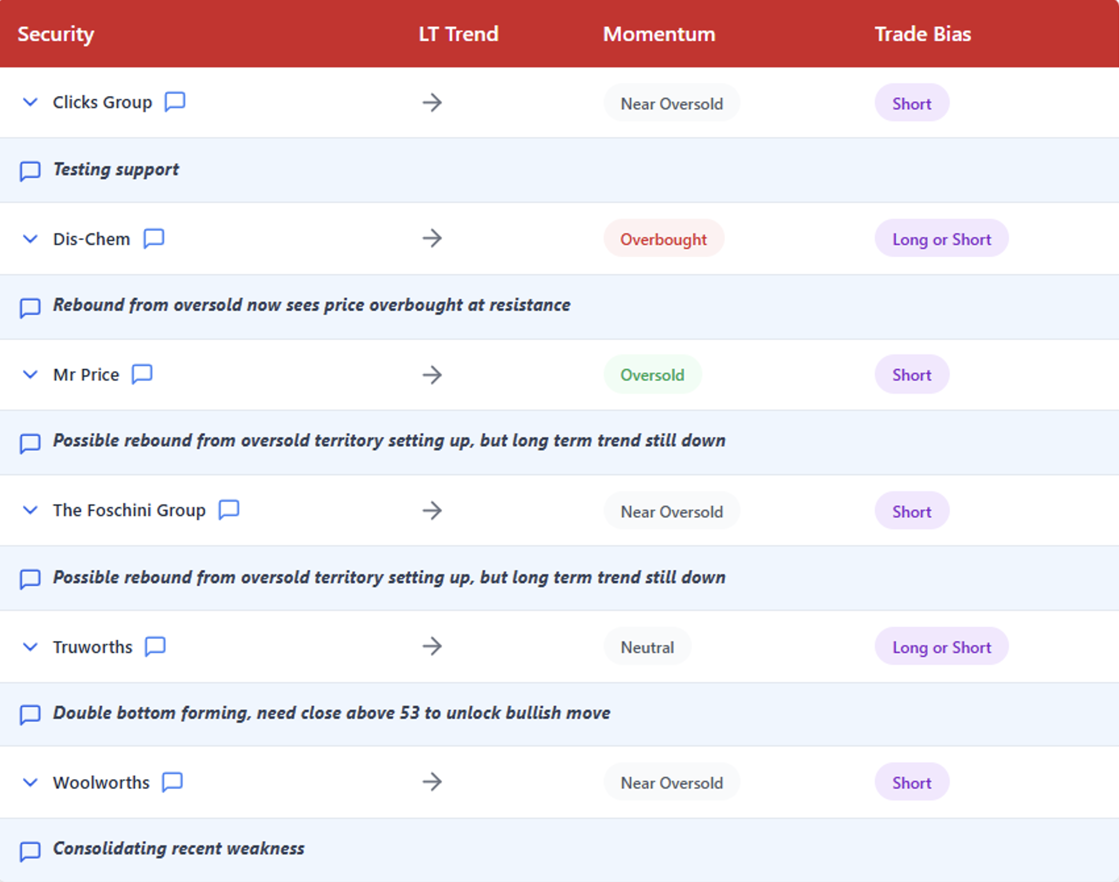Collapse the Mr Price row chevron
Viewport: 1119px width, 882px height.
[30, 374]
